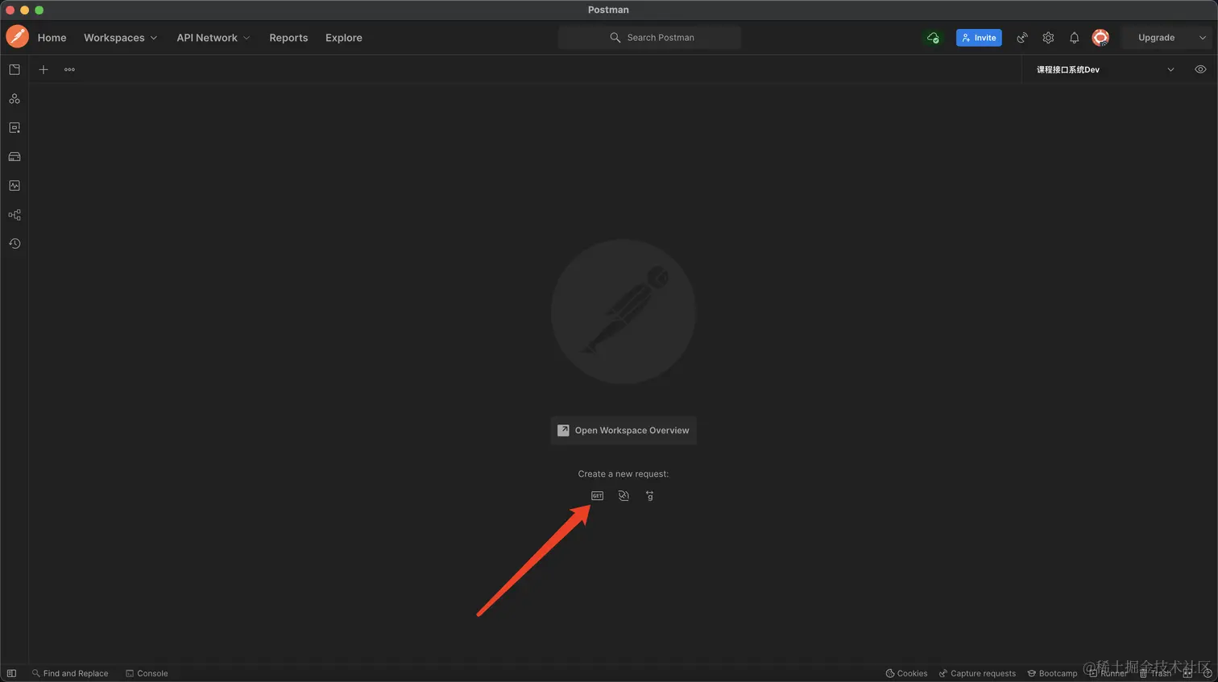This screenshot has width=1218, height=682.
Task: Click the HTTP GET new request icon
Action: (597, 496)
